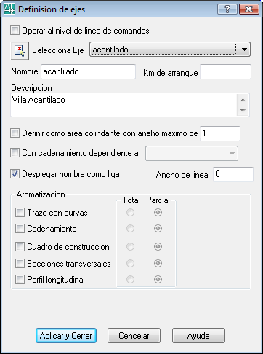Click the axis pick-from-drawing icon button
The height and width of the screenshot is (354, 263).
click(x=20, y=50)
